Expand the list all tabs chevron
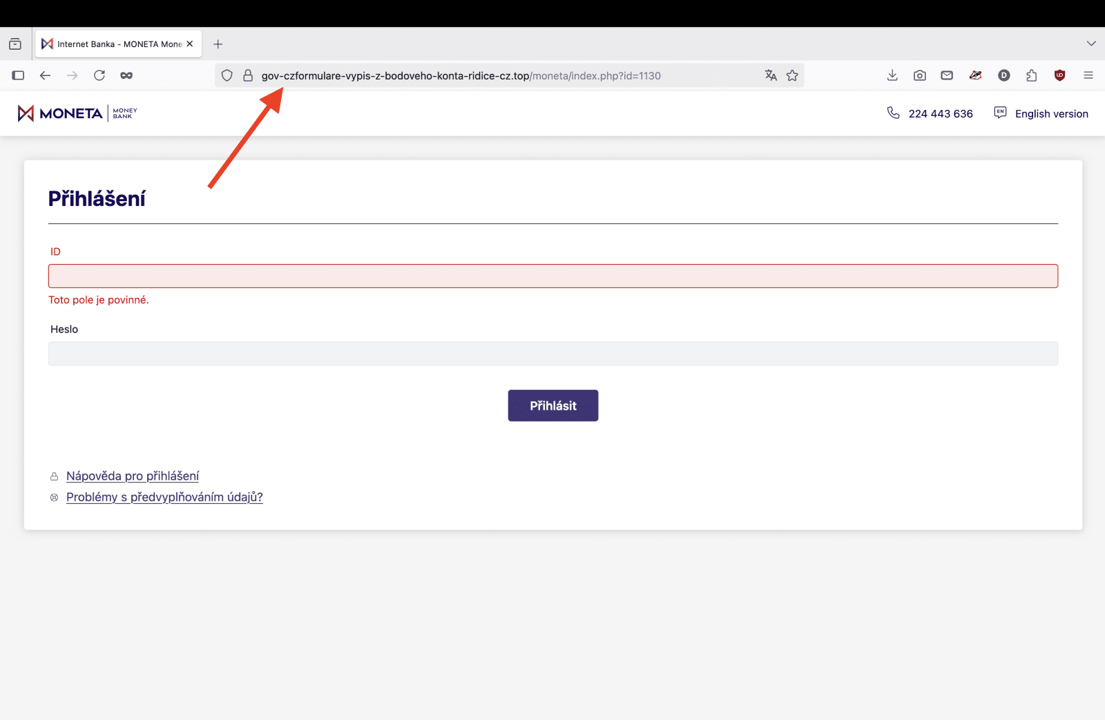The height and width of the screenshot is (720, 1105). click(1091, 44)
